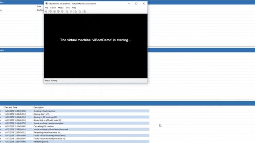
Task: Close the Virtual Machine Connection window
Action: click(x=144, y=4)
